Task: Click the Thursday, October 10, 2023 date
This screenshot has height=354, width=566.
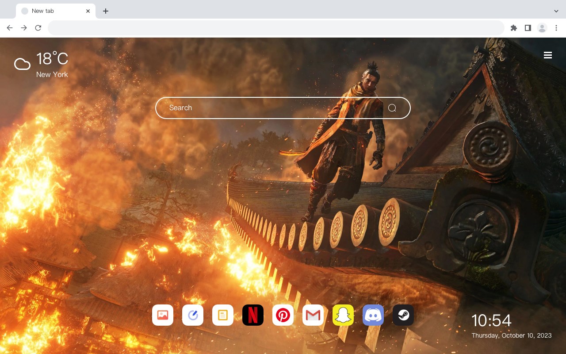Action: (x=512, y=335)
